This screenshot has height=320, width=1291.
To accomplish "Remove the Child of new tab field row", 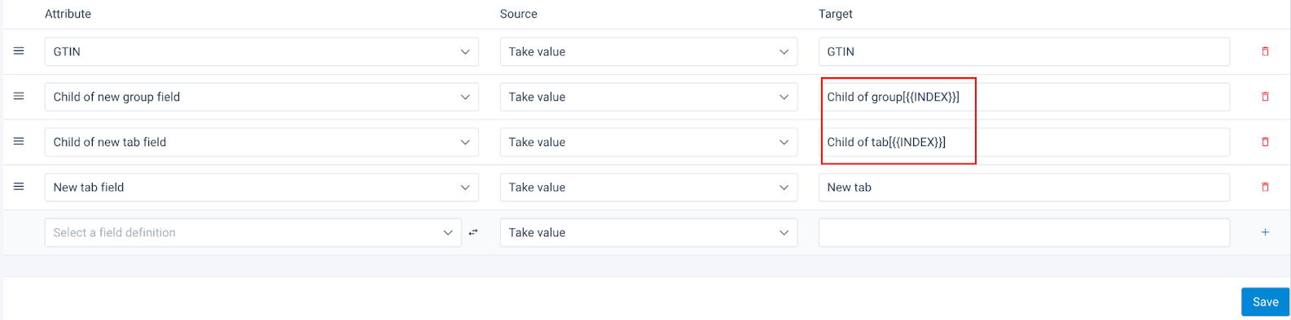I will (x=1265, y=142).
